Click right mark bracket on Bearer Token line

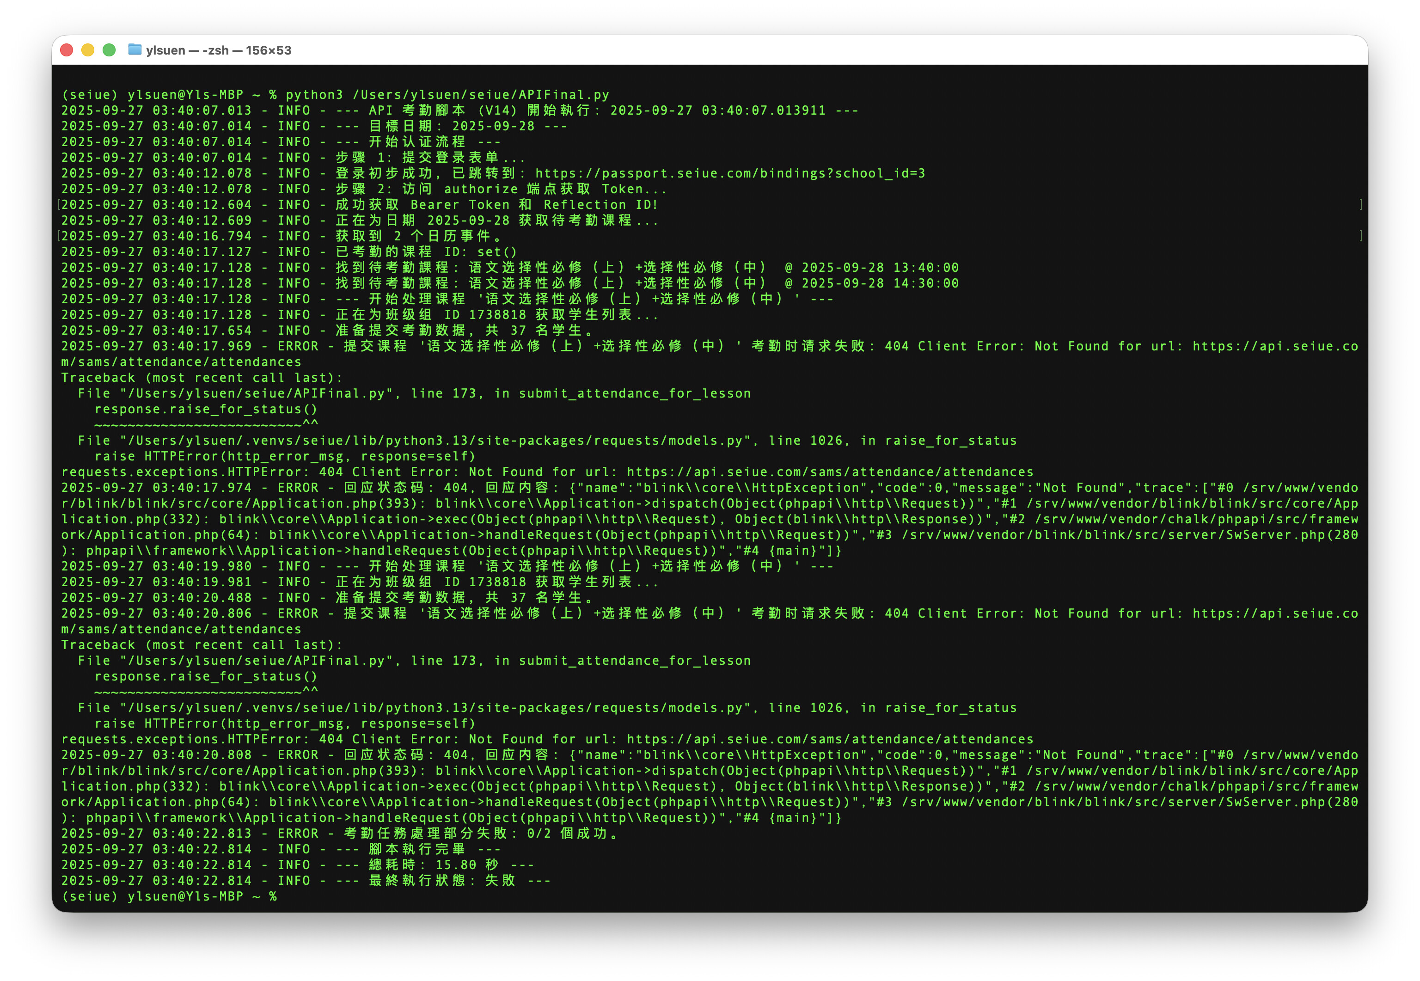pyautogui.click(x=1360, y=205)
